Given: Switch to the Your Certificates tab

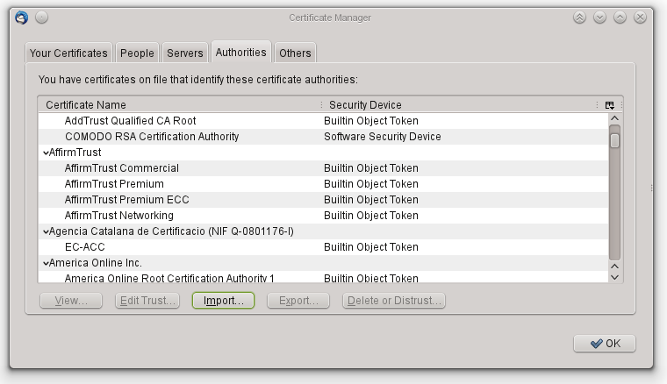Looking at the screenshot, I should pos(68,53).
